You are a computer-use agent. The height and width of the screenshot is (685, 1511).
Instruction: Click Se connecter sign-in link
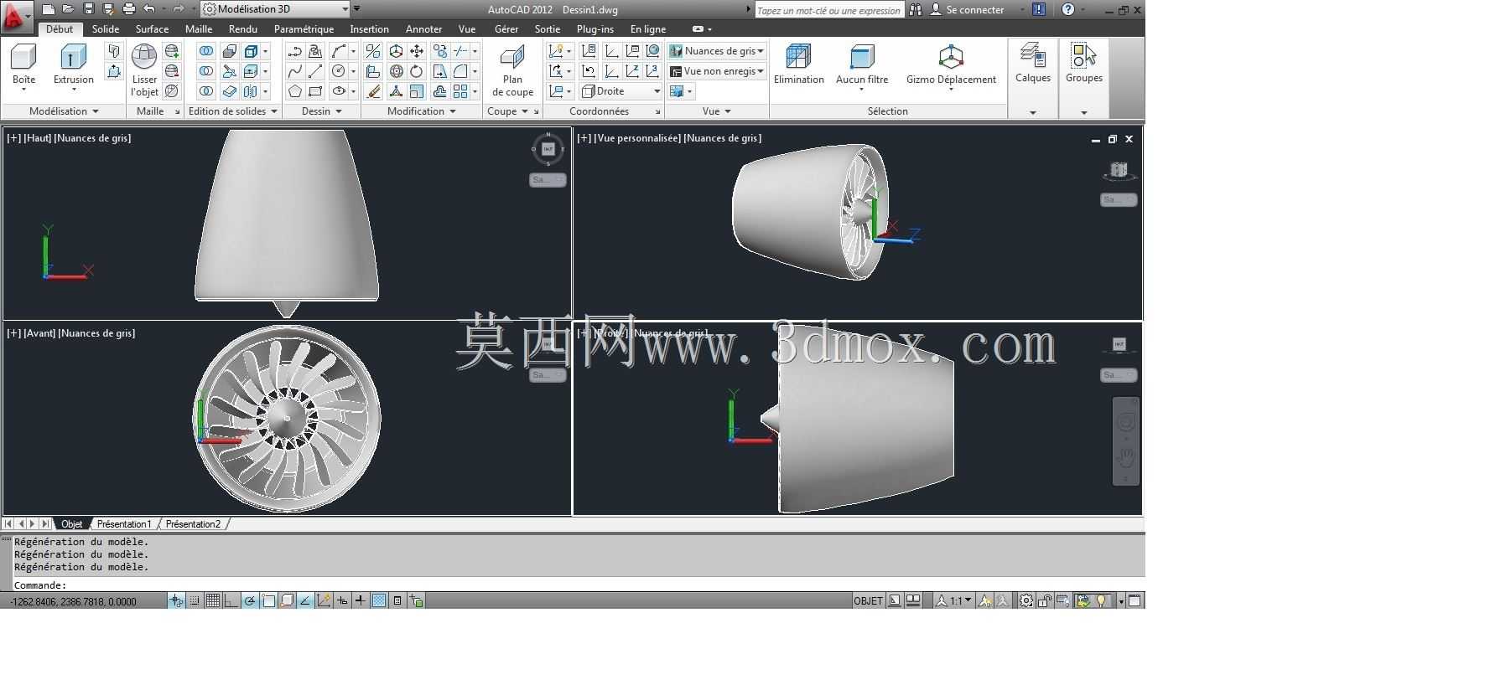974,10
